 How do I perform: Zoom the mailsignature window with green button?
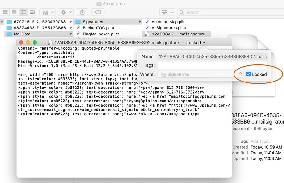[35, 43]
